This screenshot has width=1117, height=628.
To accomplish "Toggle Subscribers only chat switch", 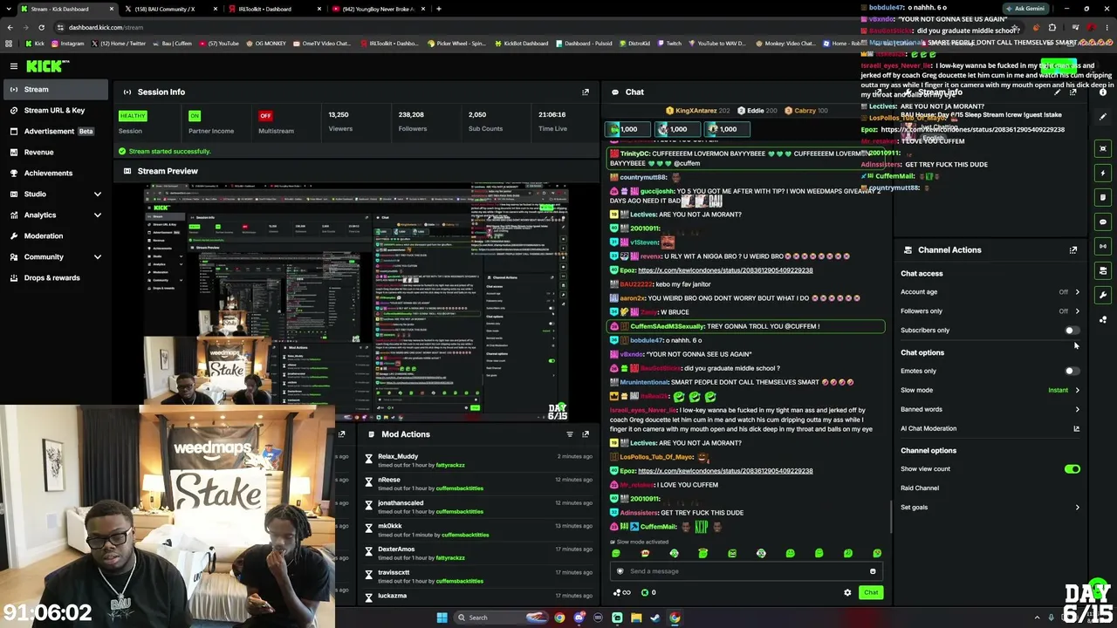I will pos(1072,331).
